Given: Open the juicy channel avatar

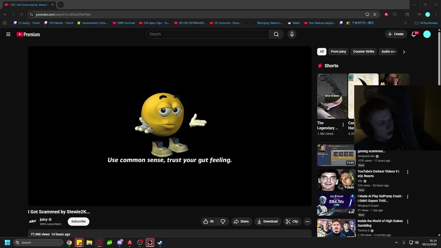Looking at the screenshot, I should (33, 221).
